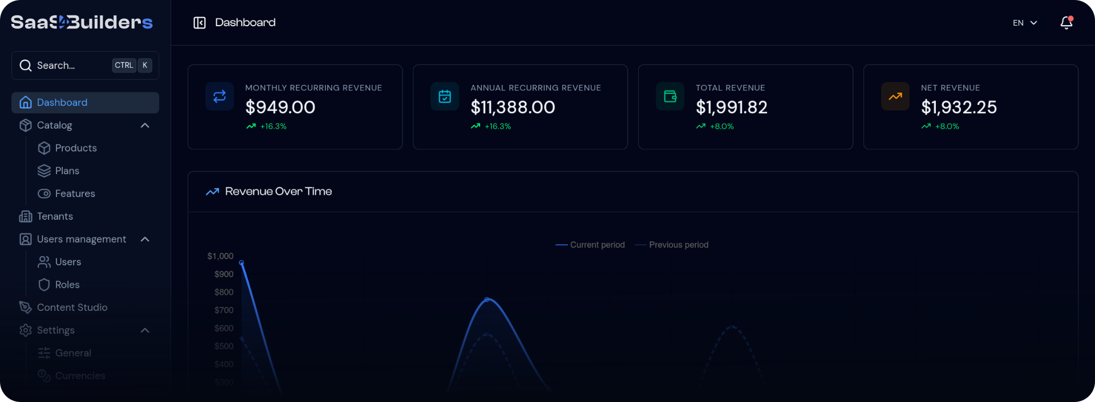Click the Monthly Recurring Revenue repeat icon

point(220,97)
